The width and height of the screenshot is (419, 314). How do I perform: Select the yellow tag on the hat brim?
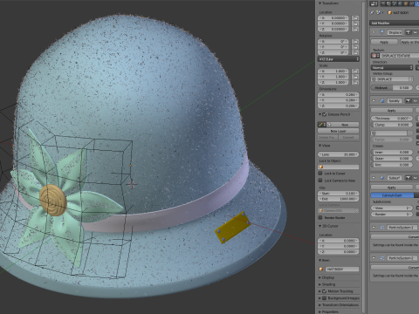(233, 228)
